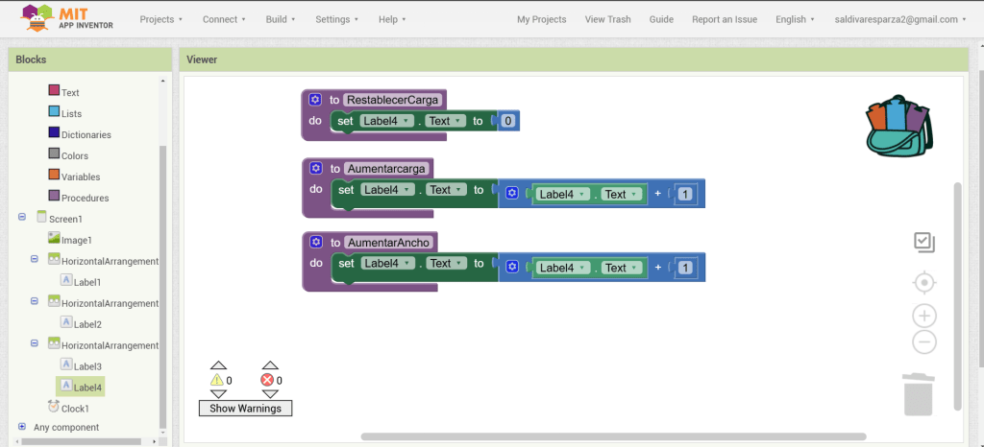Click the red error indicator count
The width and height of the screenshot is (984, 447).
272,380
